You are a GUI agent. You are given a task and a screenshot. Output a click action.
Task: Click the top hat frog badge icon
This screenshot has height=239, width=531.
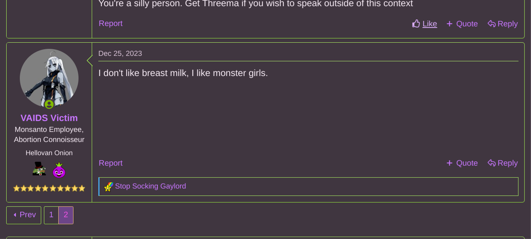(39, 169)
